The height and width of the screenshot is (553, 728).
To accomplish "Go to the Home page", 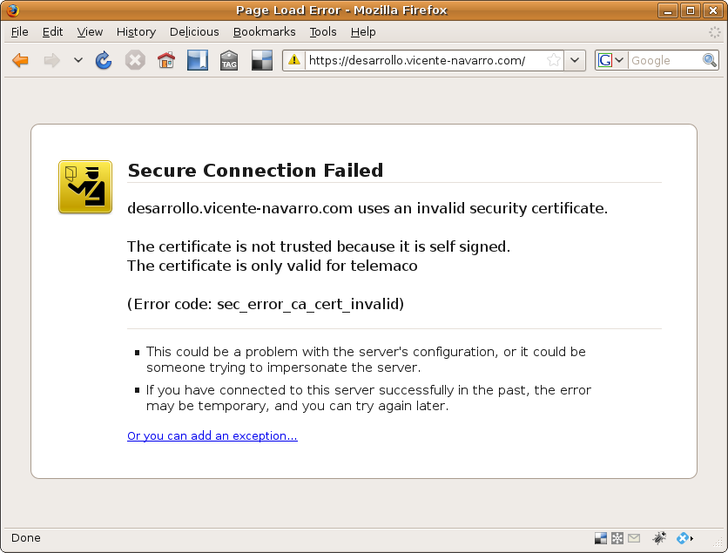I will [x=165, y=60].
